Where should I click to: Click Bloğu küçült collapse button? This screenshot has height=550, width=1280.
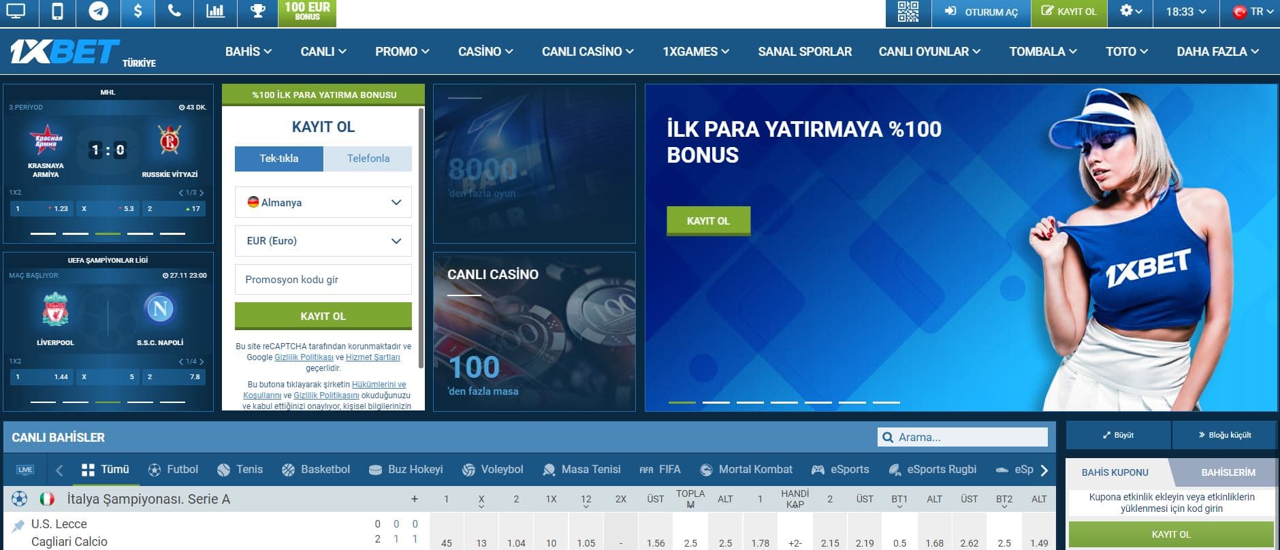tap(1224, 435)
